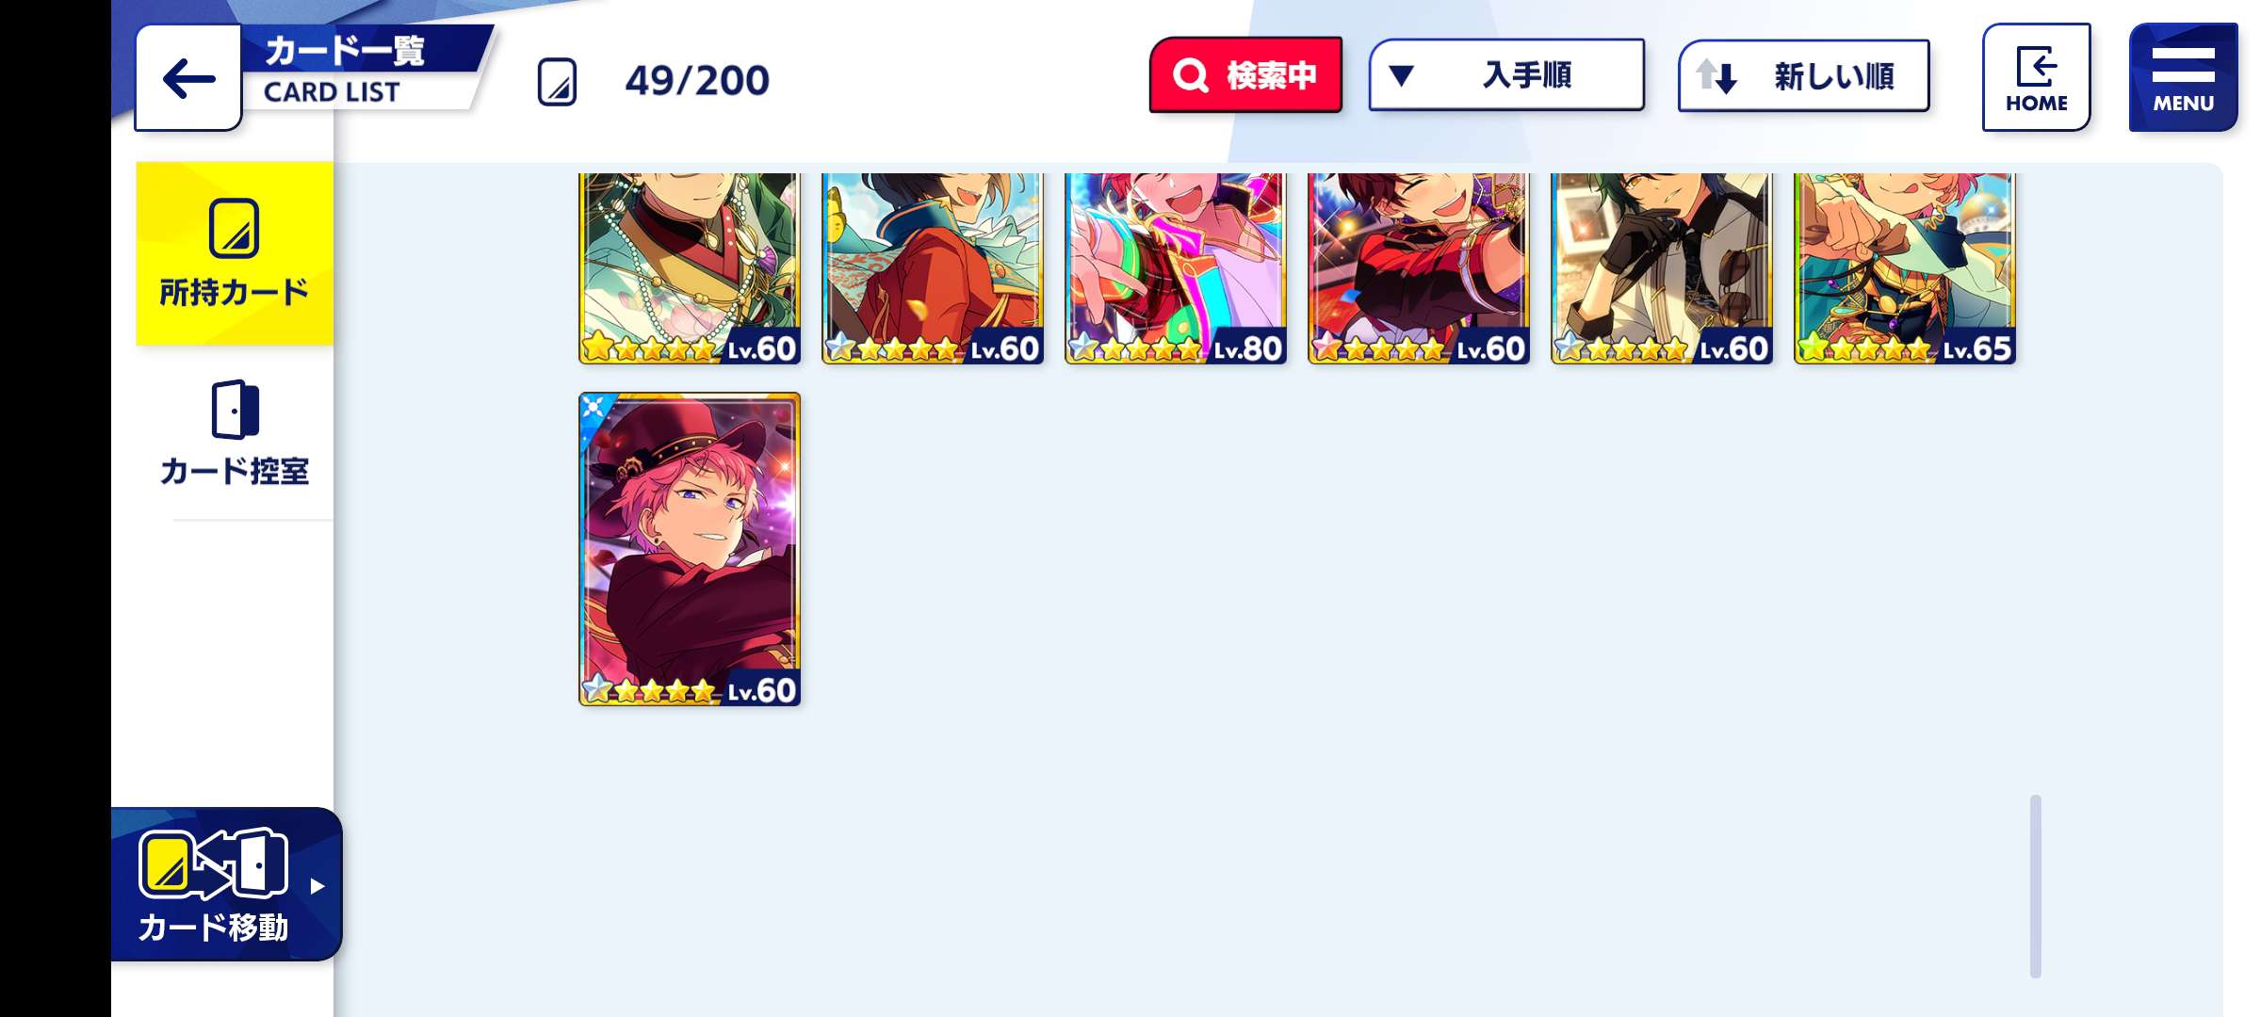
Task: Switch to the カード控室 tab
Action: pos(235,433)
